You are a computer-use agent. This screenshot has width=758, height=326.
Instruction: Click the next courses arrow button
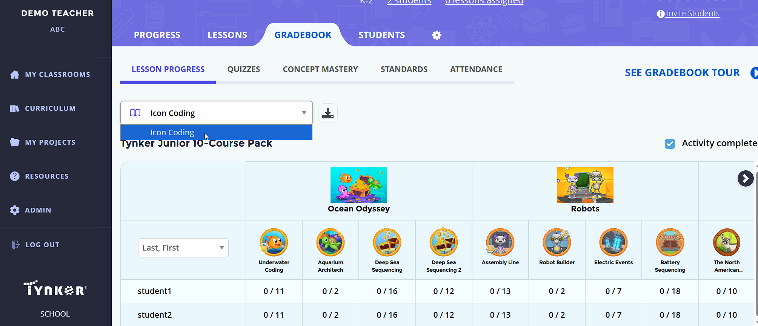746,179
